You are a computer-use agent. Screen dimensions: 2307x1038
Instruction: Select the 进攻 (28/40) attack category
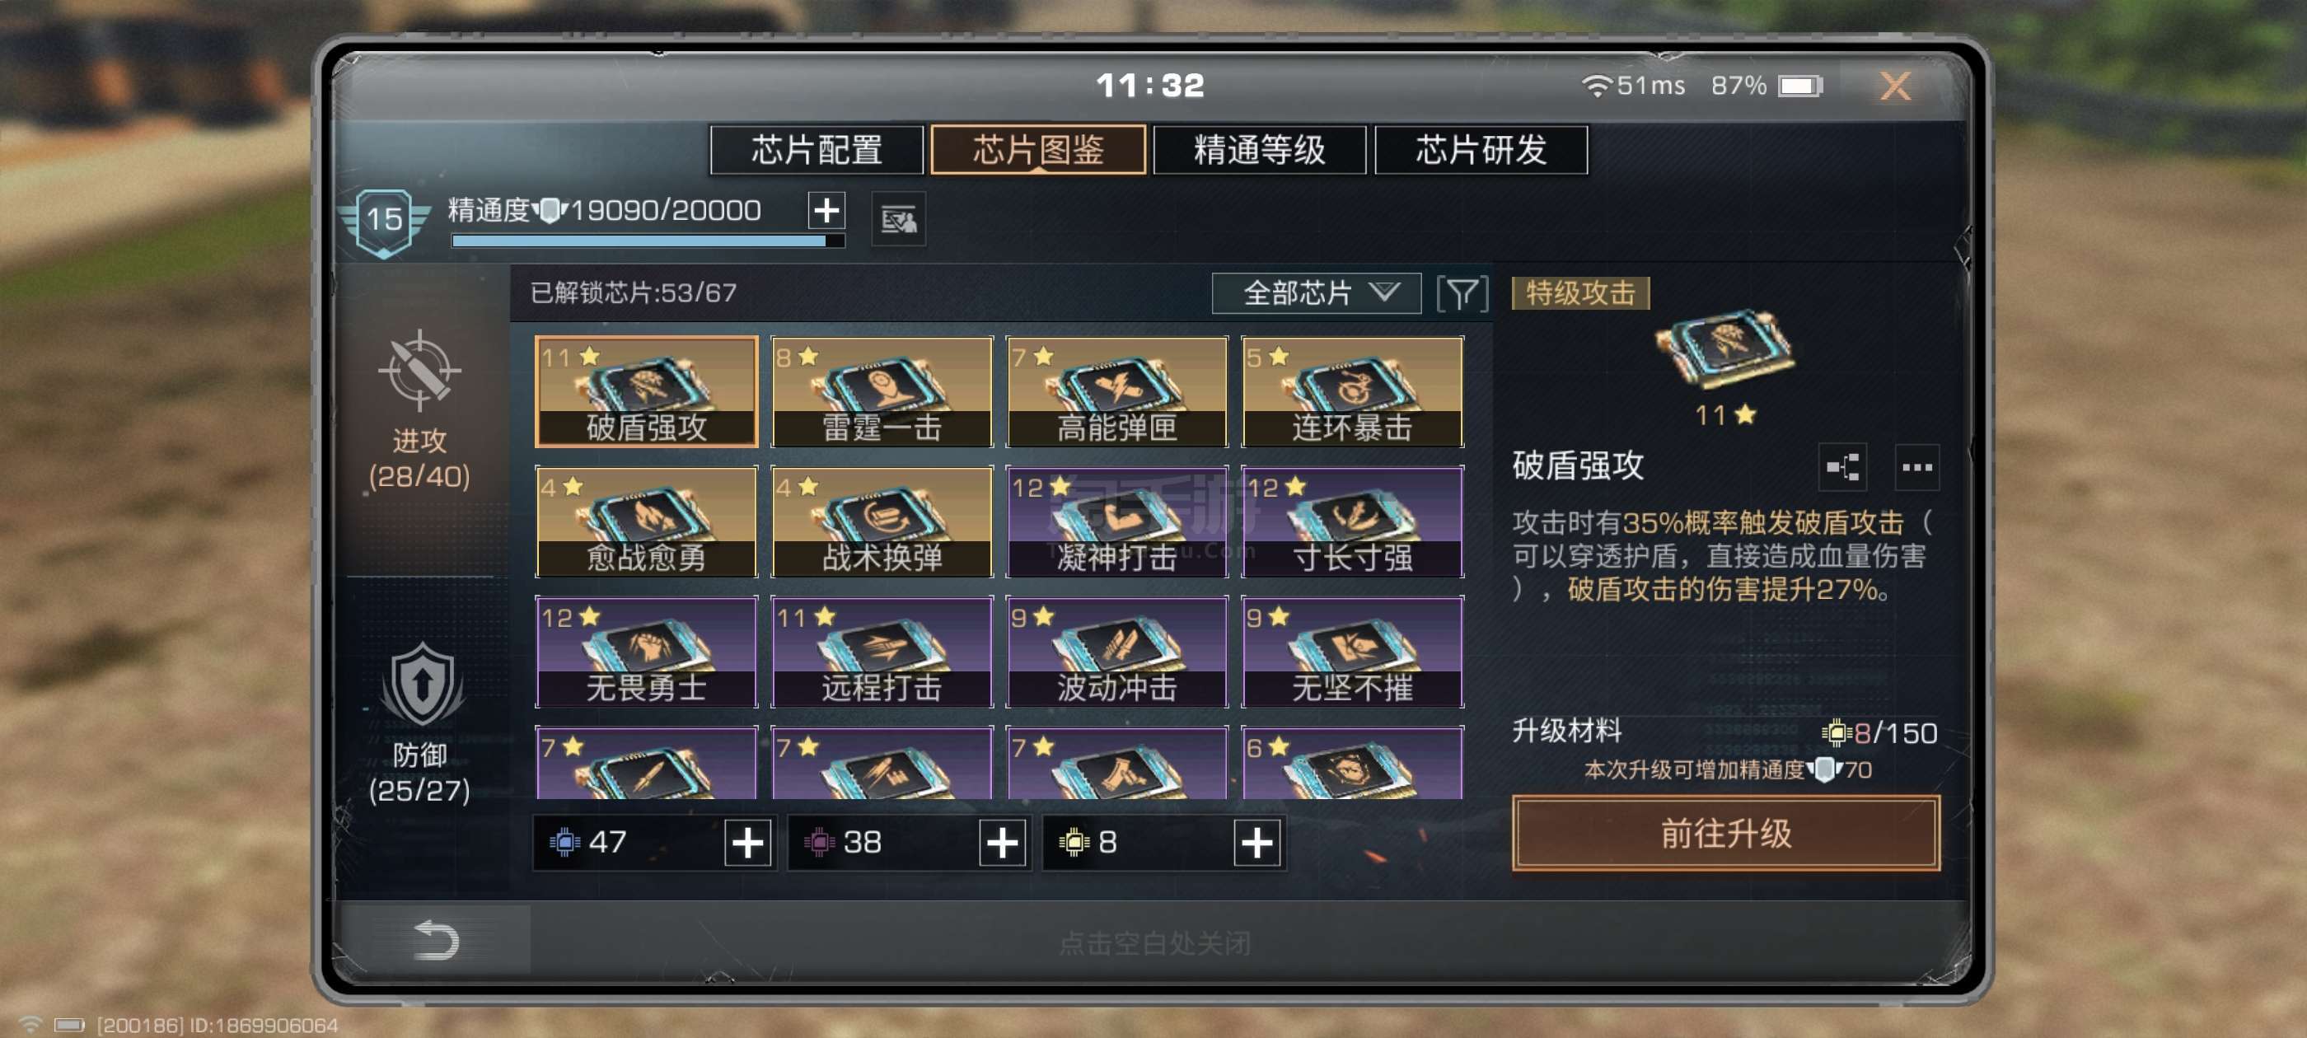419,411
